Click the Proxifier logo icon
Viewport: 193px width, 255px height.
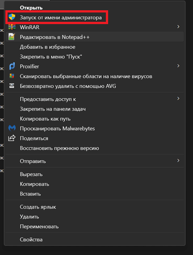coord(12,66)
